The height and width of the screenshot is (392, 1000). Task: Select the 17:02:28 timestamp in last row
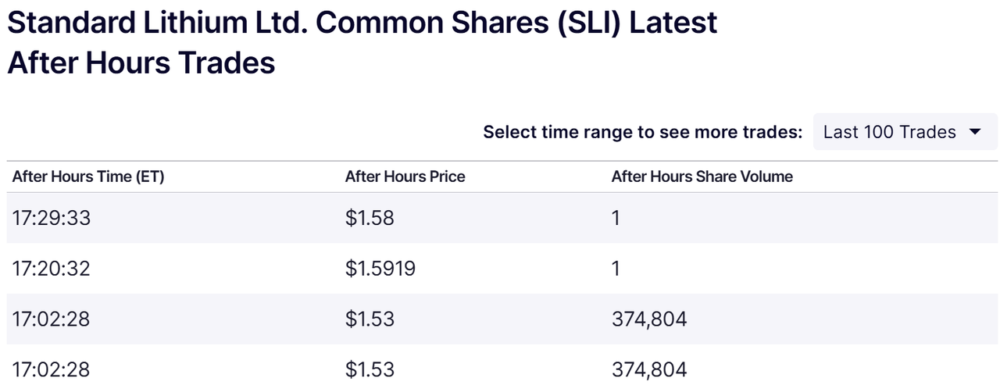[x=52, y=369]
